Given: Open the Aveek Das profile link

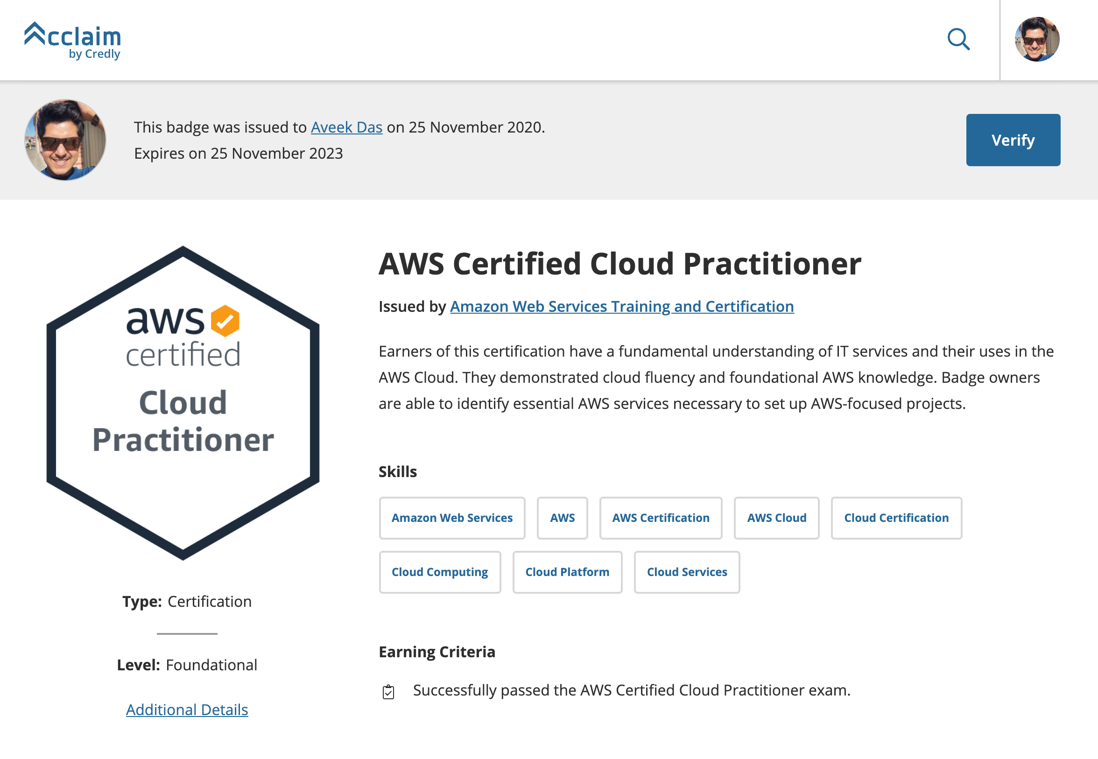Looking at the screenshot, I should pos(346,127).
